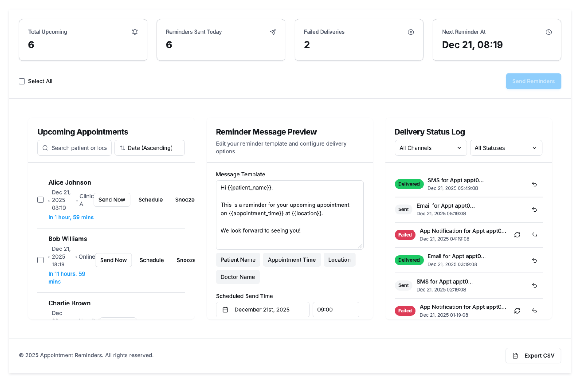Expand the All Statuses filter
Viewport: 580px width, 377px height.
pos(506,148)
